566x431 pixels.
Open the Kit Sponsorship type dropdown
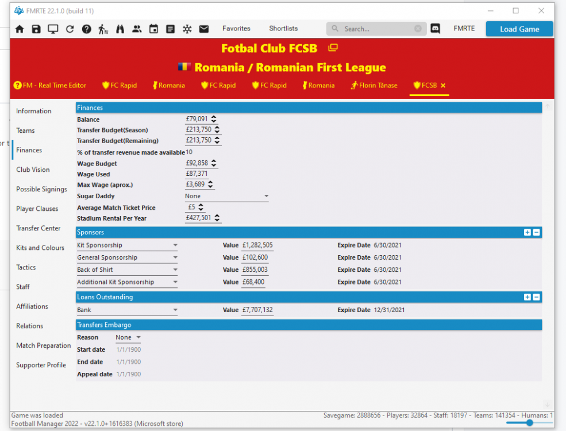[x=127, y=245]
